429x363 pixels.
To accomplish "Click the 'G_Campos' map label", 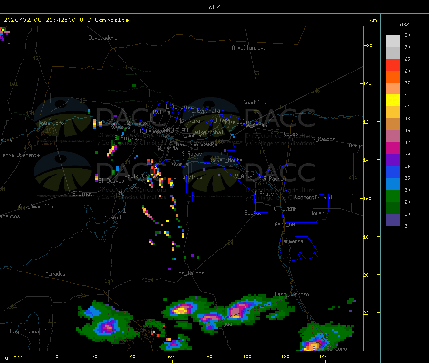I will (324, 139).
